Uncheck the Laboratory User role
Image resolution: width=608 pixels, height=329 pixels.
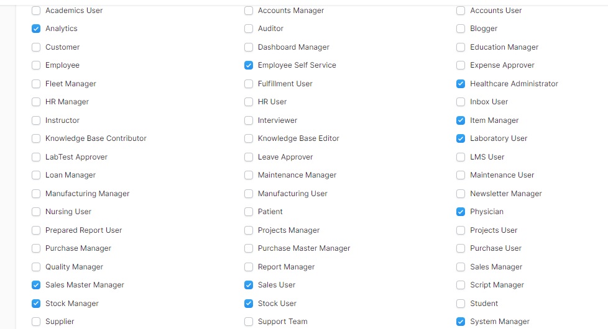[461, 138]
